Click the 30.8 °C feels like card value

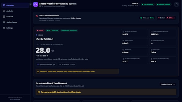pos(153,61)
